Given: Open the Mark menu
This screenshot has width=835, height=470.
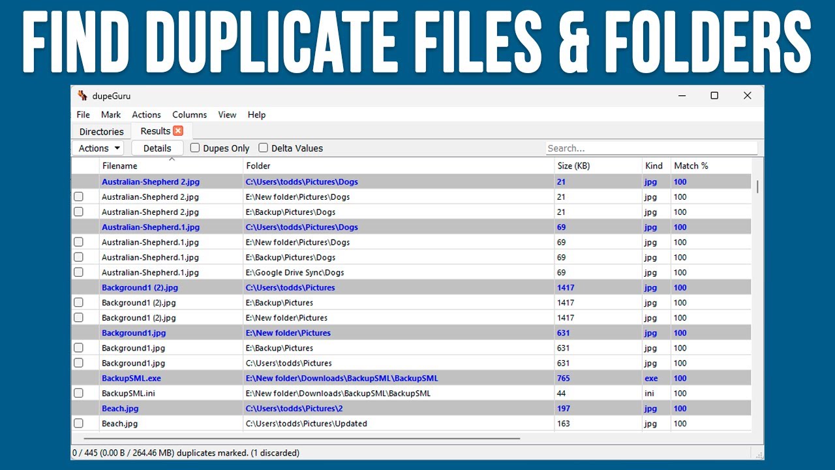Looking at the screenshot, I should pyautogui.click(x=111, y=115).
